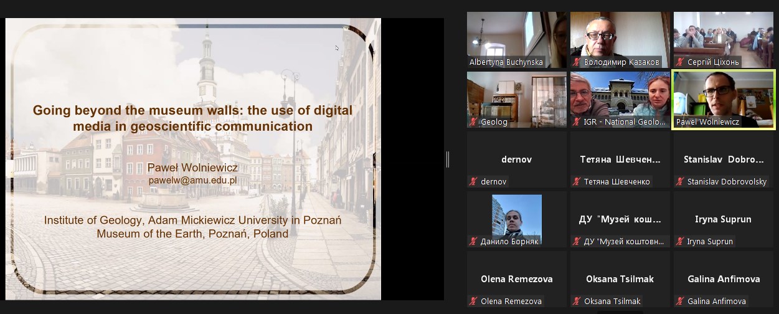Click the ДУ "Музей кошт..." participant tile
Viewport: 779px width, 314px height.
point(620,219)
